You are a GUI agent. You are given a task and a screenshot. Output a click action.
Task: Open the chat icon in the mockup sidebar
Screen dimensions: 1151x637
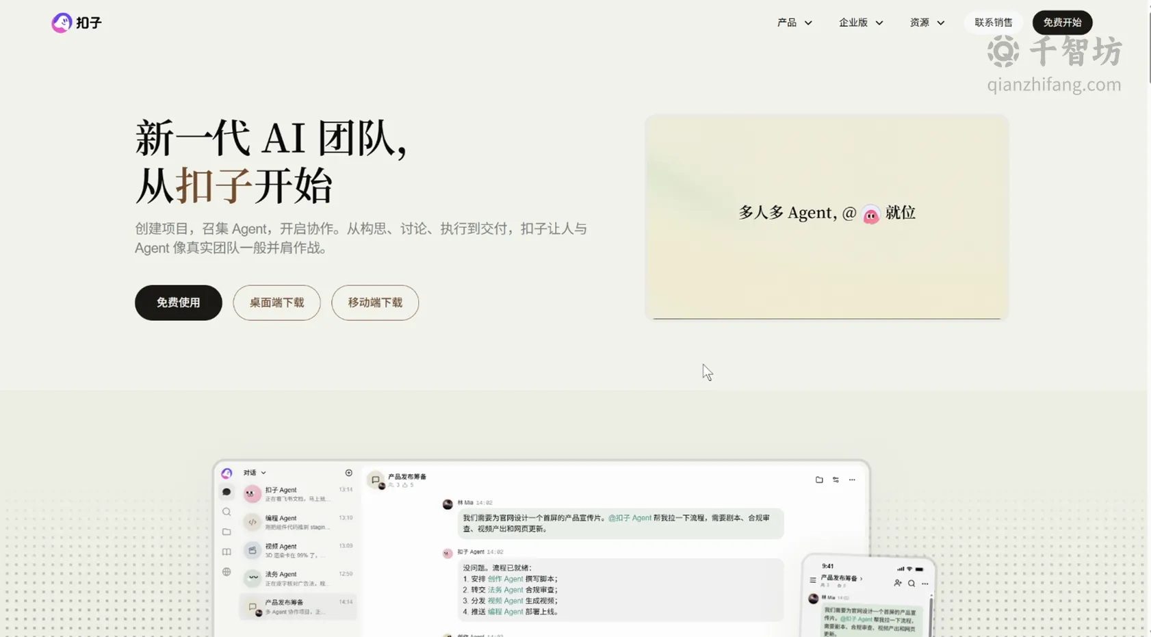tap(227, 492)
